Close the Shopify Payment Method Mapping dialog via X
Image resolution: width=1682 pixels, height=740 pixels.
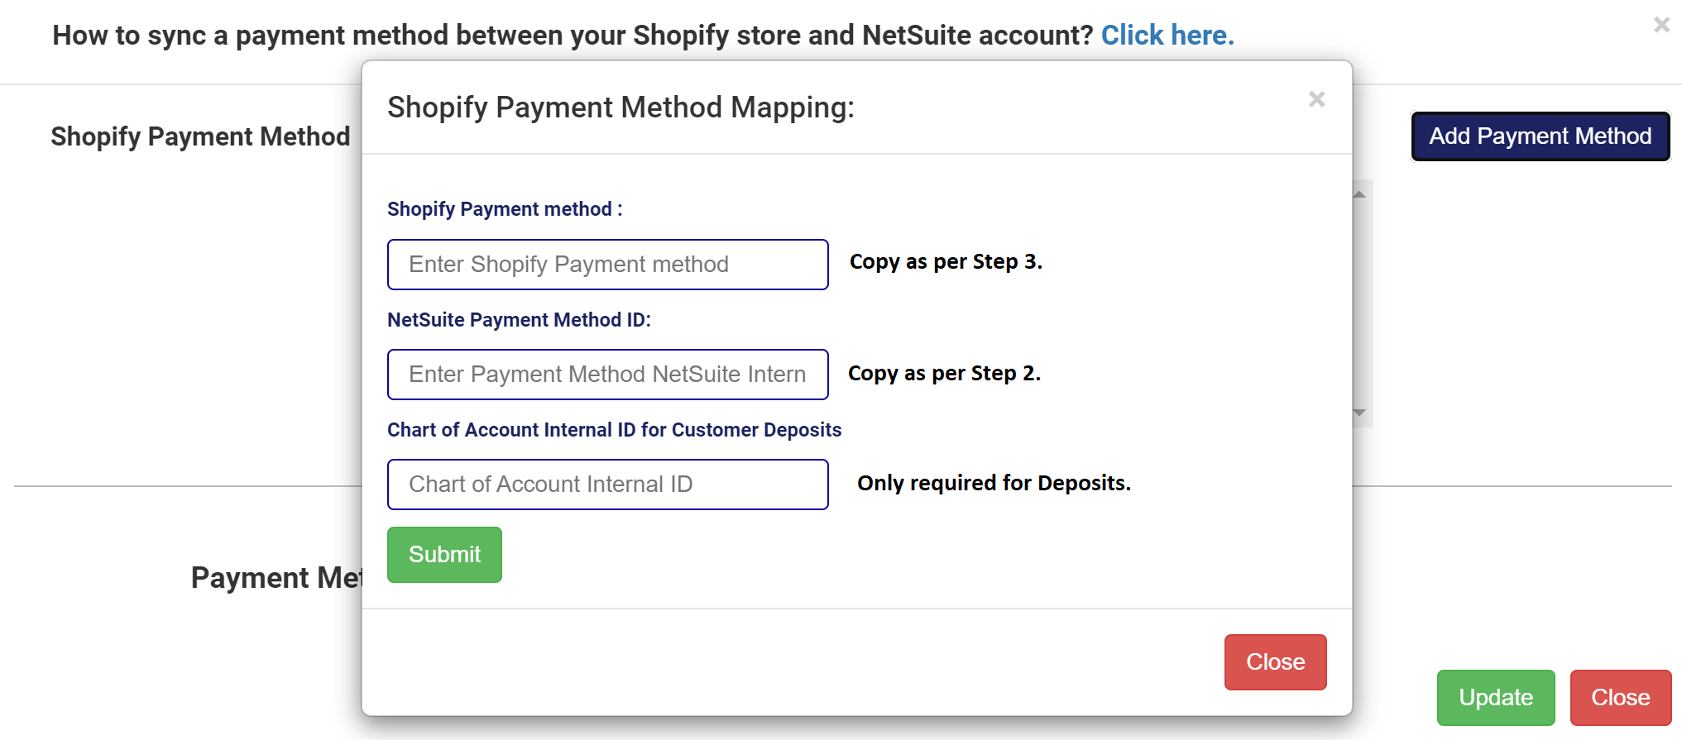[1316, 99]
